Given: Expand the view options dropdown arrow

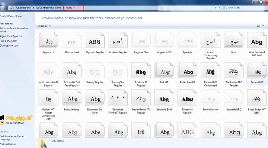Looking at the screenshot, I should pyautogui.click(x=263, y=26).
